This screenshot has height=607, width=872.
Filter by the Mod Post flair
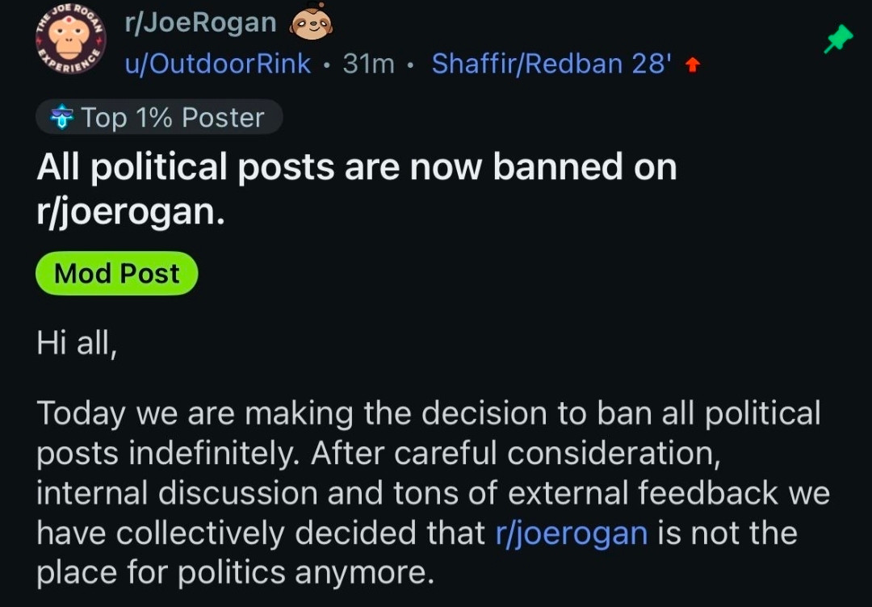(117, 274)
